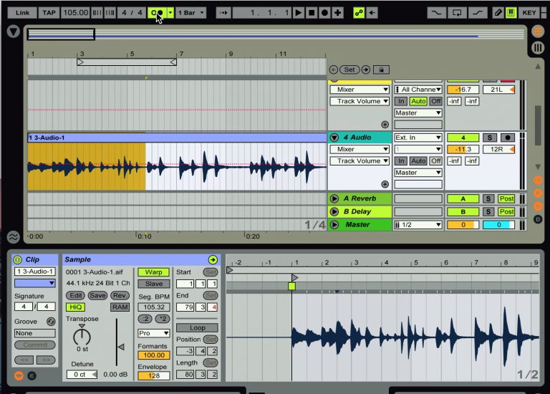This screenshot has height=394, width=550.
Task: Open the All Channels input dropdown
Action: [x=418, y=90]
